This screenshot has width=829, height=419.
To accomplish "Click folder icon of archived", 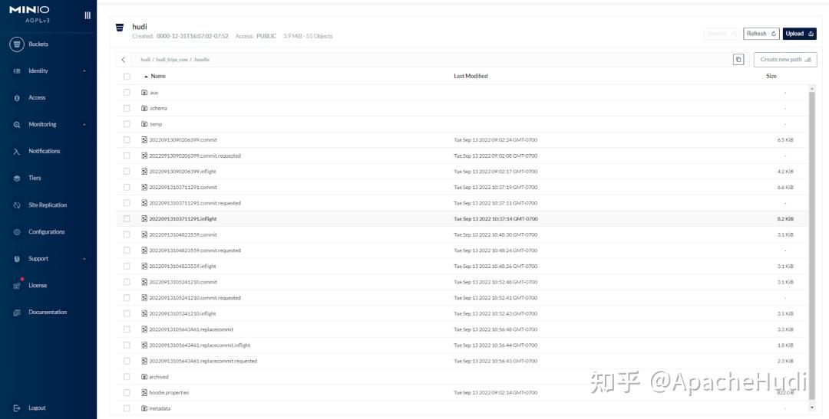I will [144, 377].
